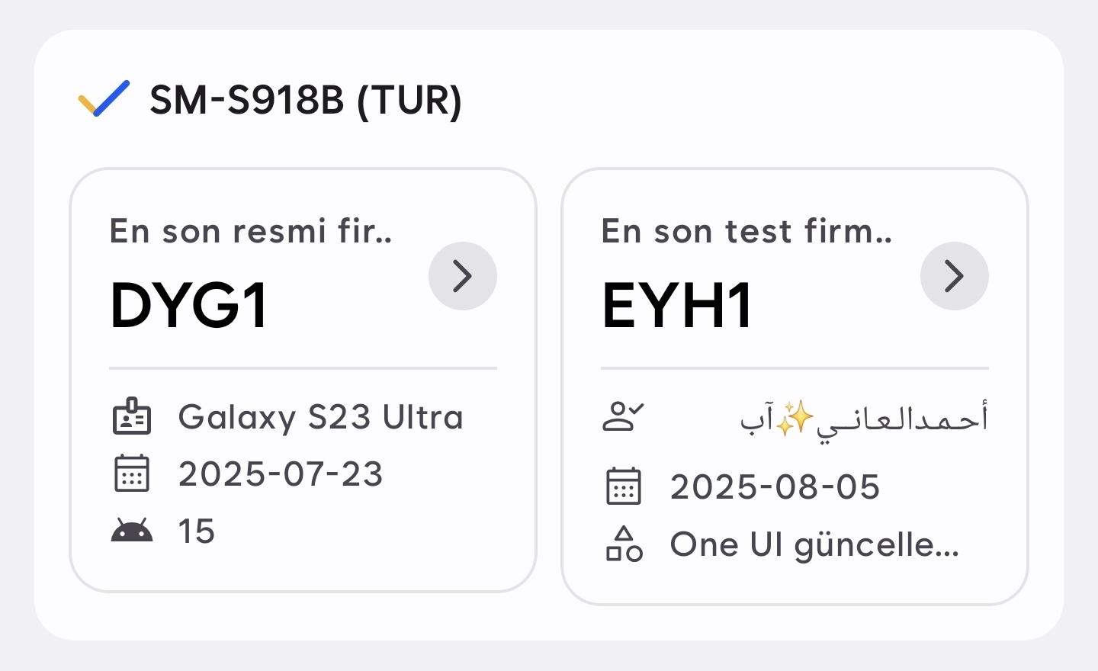
Task: Click the calendar icon beside 2025-07-23
Action: [132, 474]
